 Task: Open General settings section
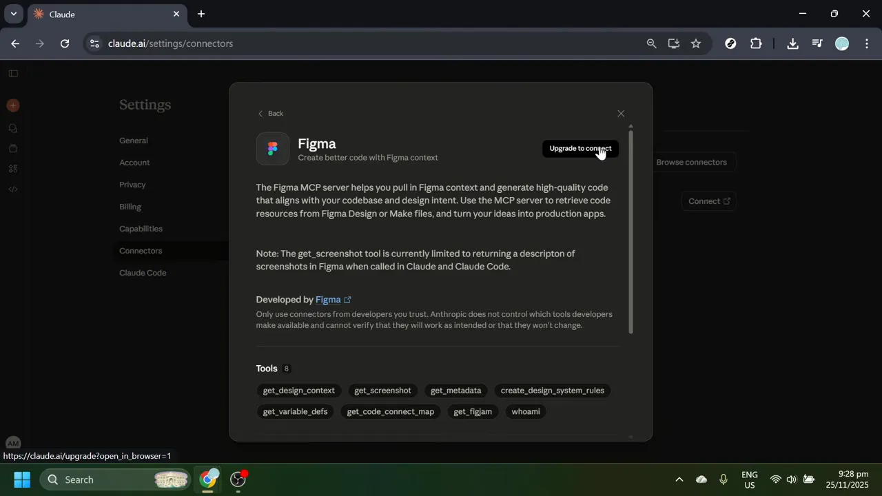[134, 141]
